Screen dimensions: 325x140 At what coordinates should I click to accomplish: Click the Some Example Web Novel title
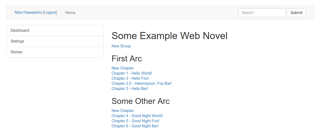169,36
